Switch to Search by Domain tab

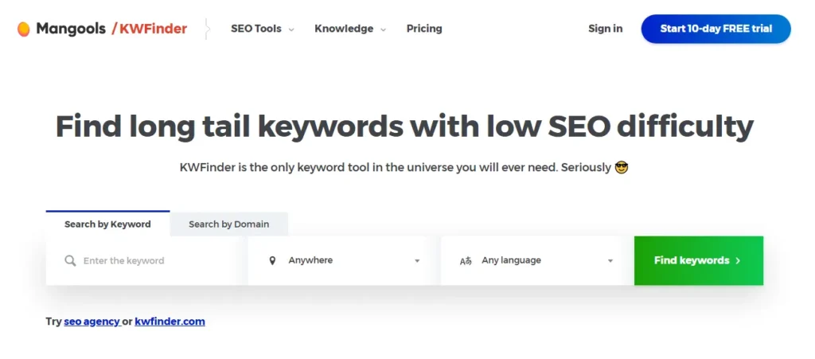click(x=228, y=224)
